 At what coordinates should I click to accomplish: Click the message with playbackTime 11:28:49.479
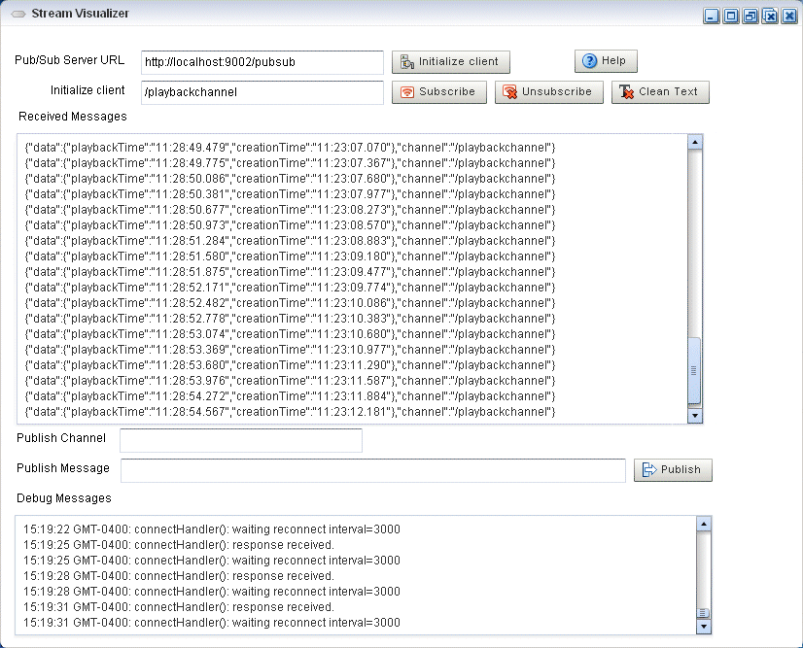tap(291, 148)
